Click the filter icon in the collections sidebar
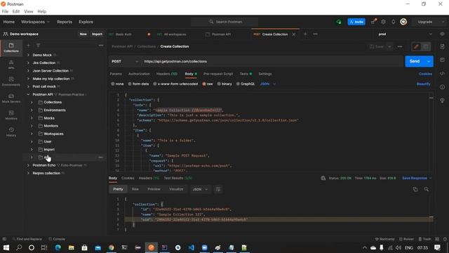The width and height of the screenshot is (449, 253). pyautogui.click(x=38, y=45)
